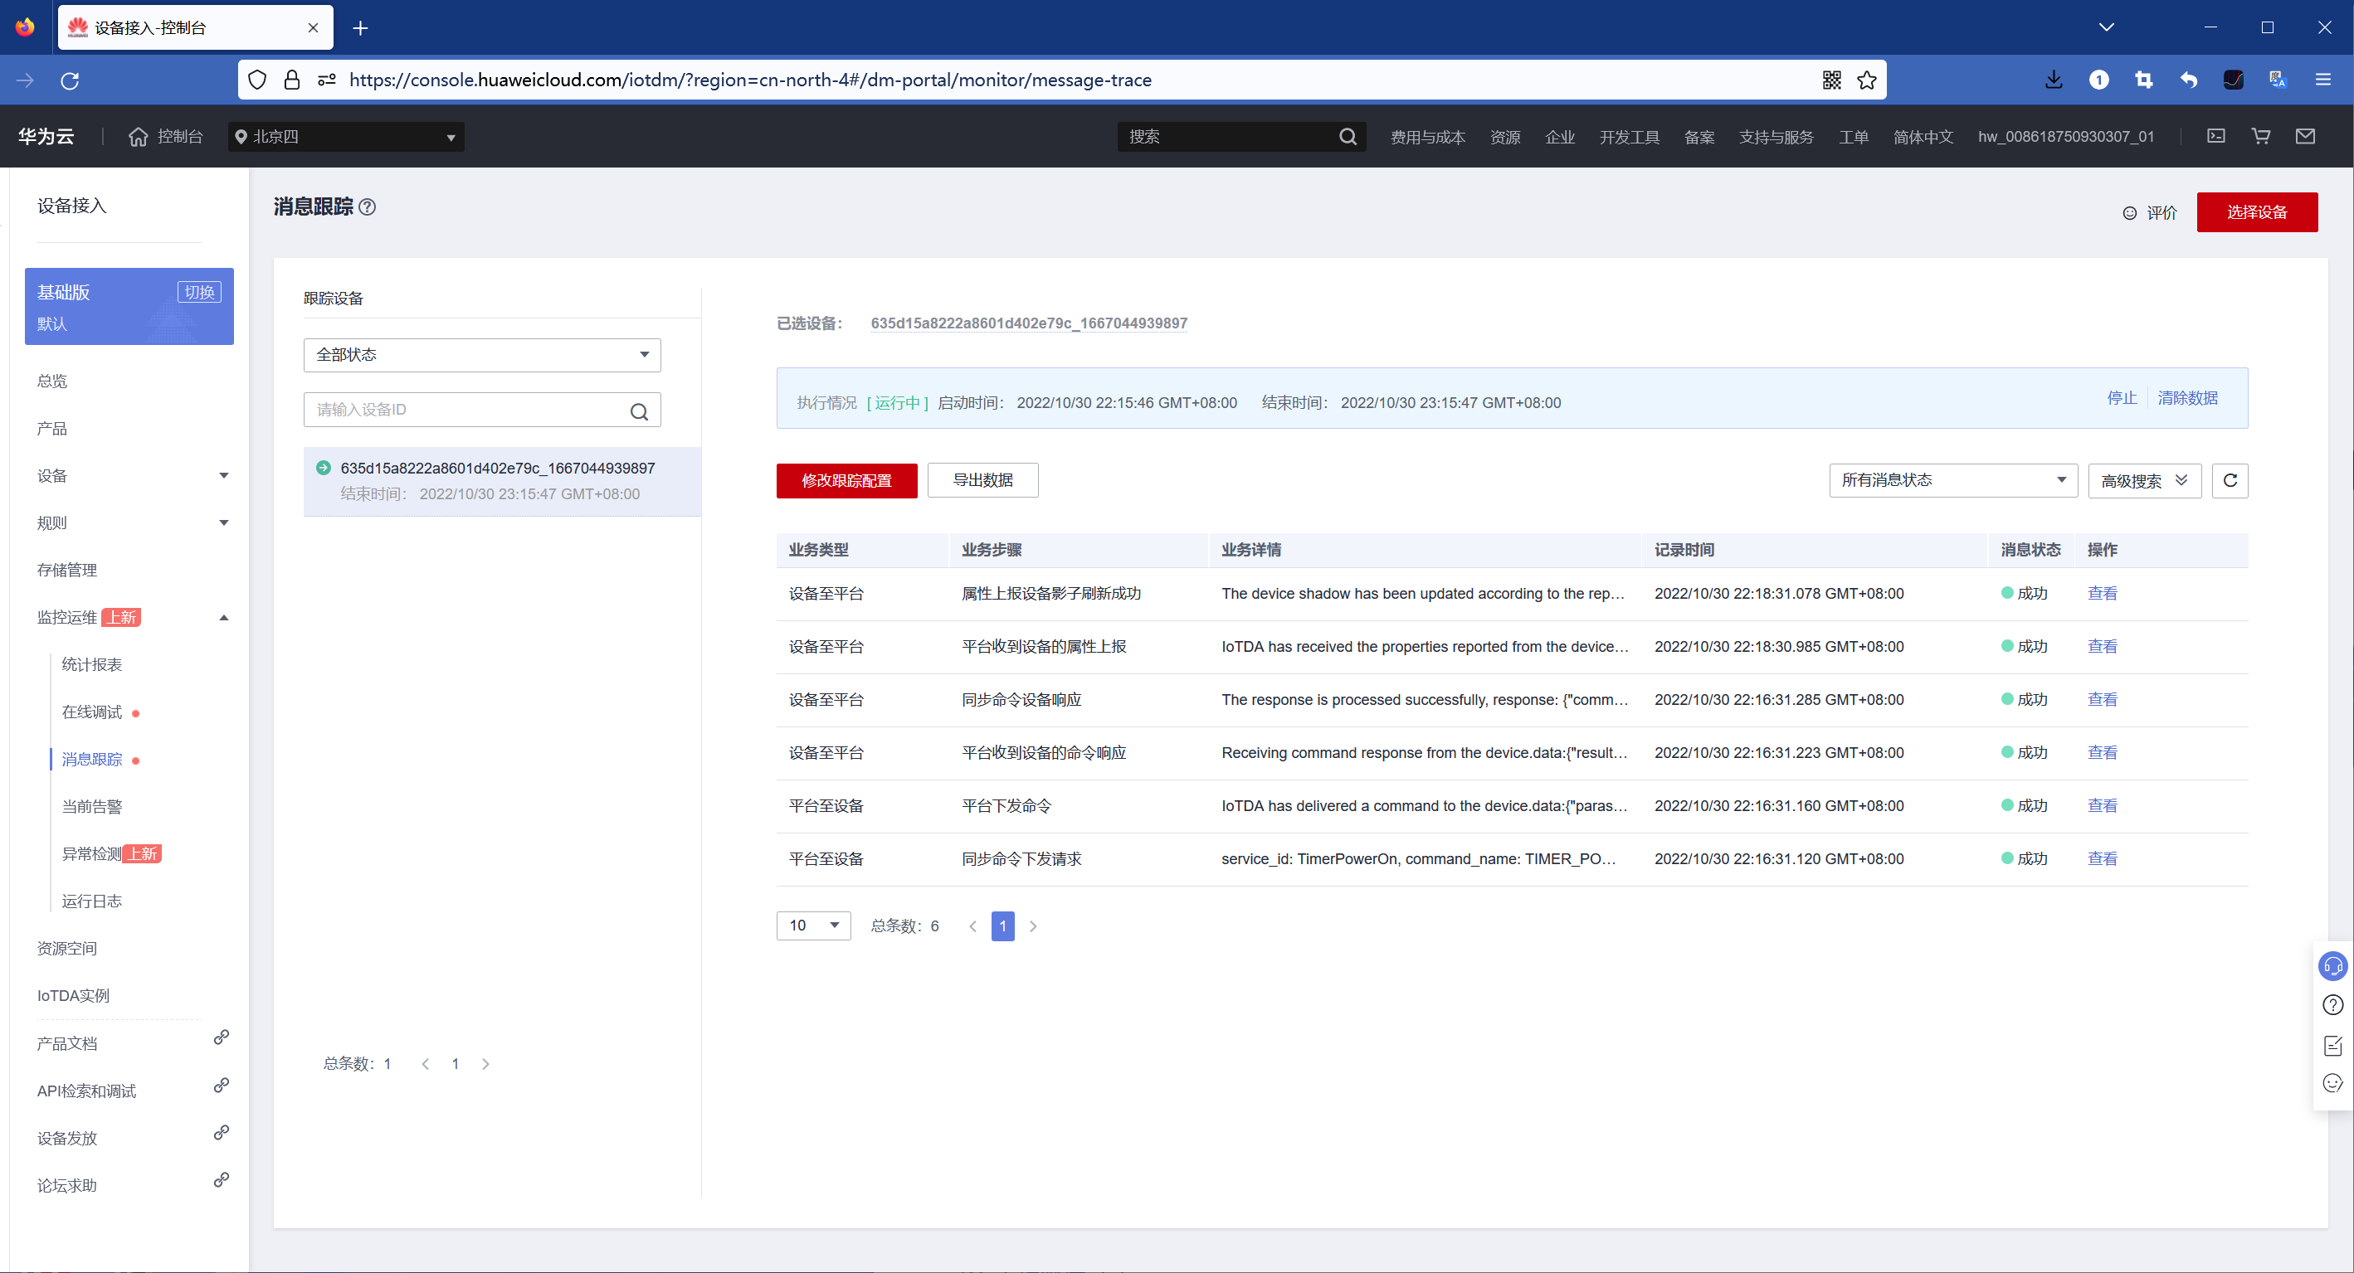The width and height of the screenshot is (2354, 1273).
Task: Click 切换 to switch the 基础版 instance
Action: pos(199,292)
